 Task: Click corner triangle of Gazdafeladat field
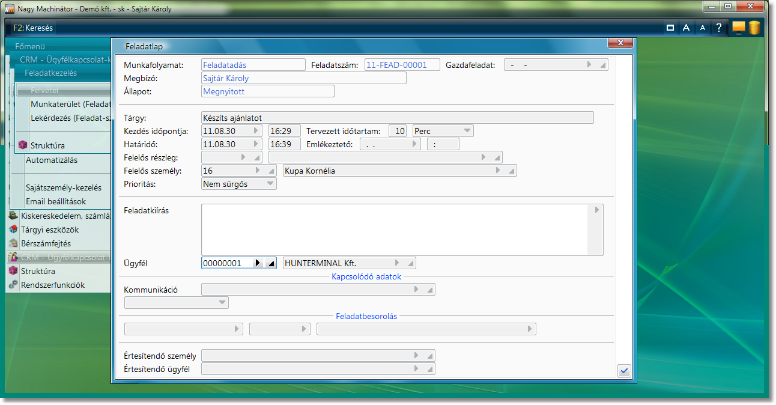(x=603, y=65)
